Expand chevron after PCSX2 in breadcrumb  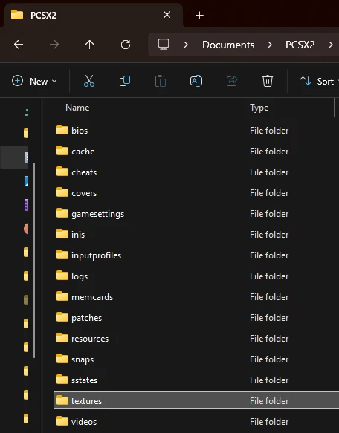331,45
